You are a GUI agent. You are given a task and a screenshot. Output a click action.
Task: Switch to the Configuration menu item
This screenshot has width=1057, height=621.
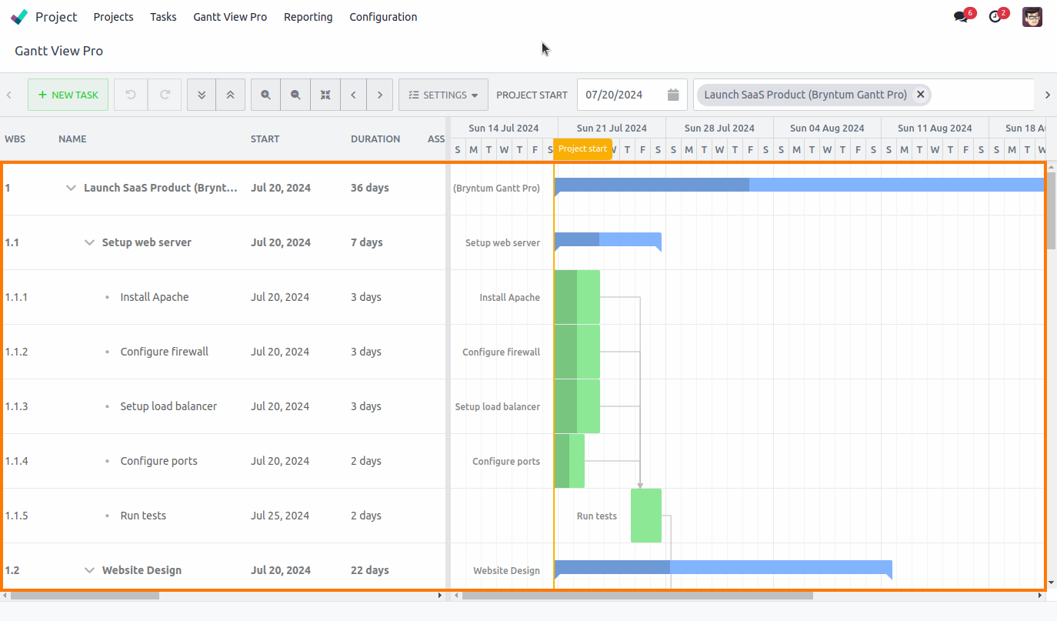click(x=383, y=16)
